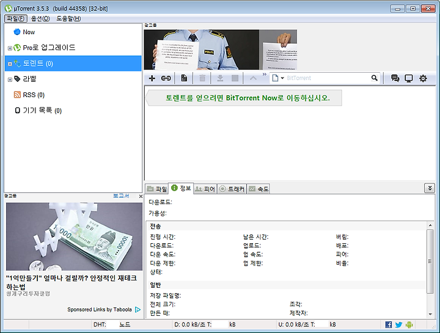Open the 파일(F) menu
Image resolution: width=440 pixels, height=333 pixels.
[16, 18]
